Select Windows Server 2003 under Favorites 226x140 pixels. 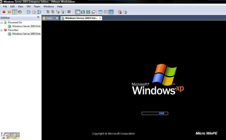[x=26, y=34]
